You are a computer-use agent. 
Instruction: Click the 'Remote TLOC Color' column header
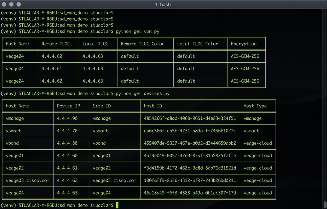click(x=143, y=44)
